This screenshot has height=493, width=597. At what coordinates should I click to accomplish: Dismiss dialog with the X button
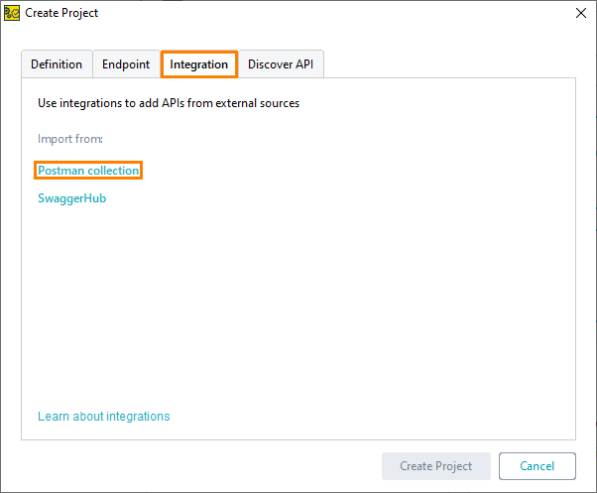pyautogui.click(x=580, y=13)
